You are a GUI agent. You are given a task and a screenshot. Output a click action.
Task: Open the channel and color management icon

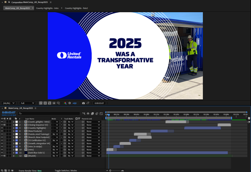click(x=65, y=103)
